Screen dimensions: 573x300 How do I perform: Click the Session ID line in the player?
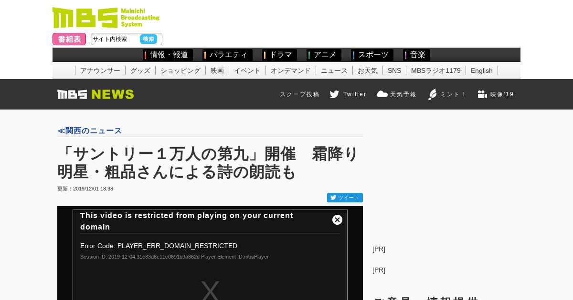174,257
